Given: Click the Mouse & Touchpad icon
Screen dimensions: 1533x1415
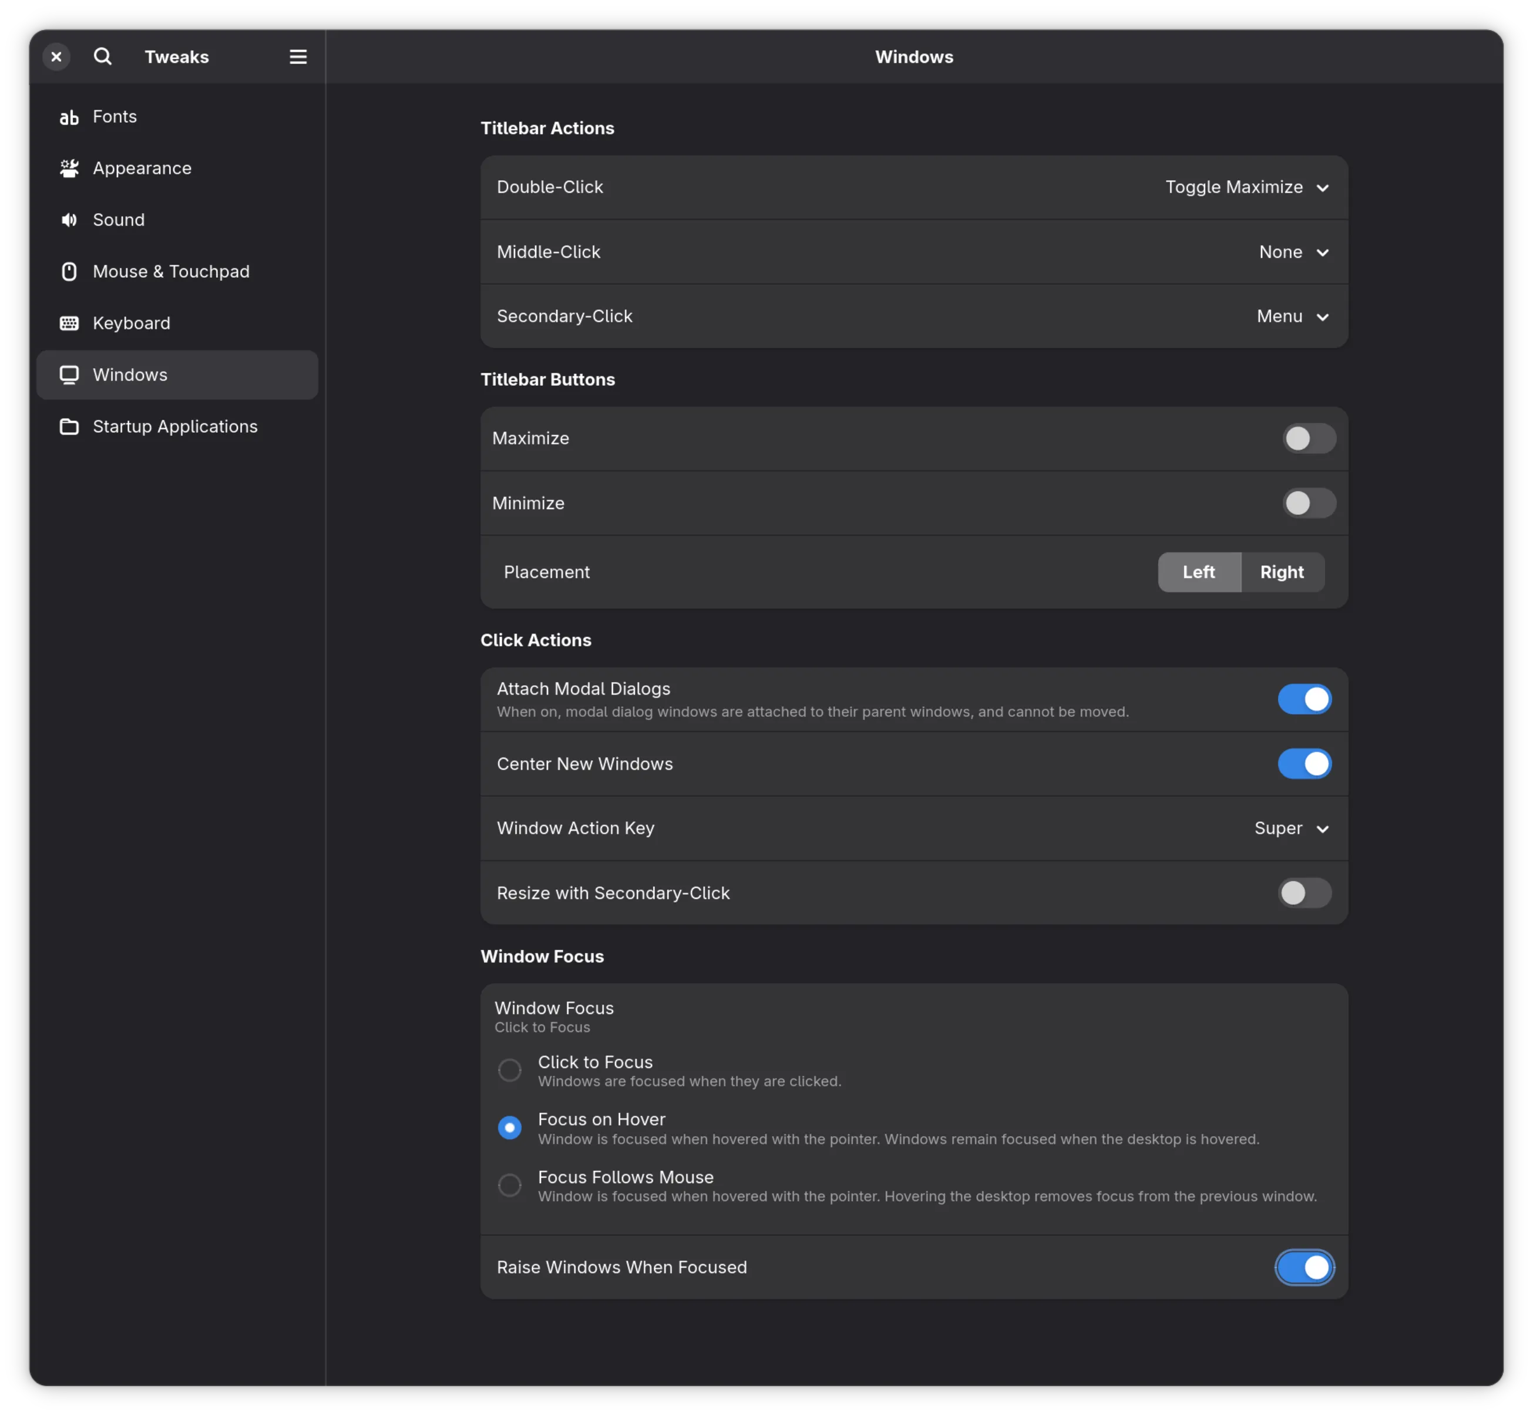Looking at the screenshot, I should coord(69,272).
